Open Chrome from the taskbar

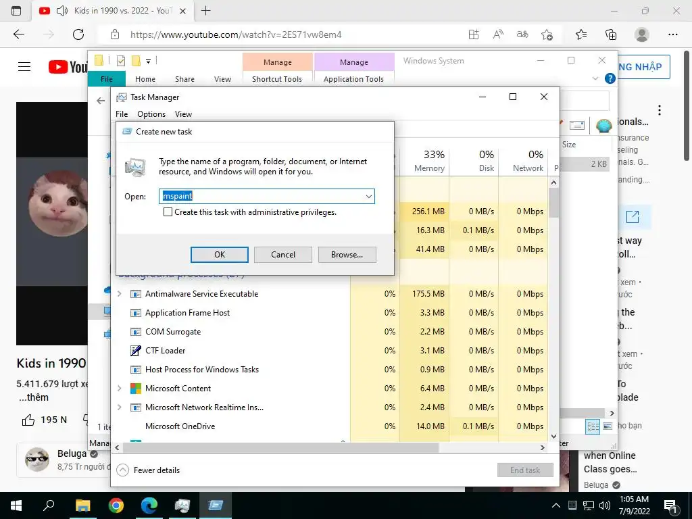coord(116,505)
